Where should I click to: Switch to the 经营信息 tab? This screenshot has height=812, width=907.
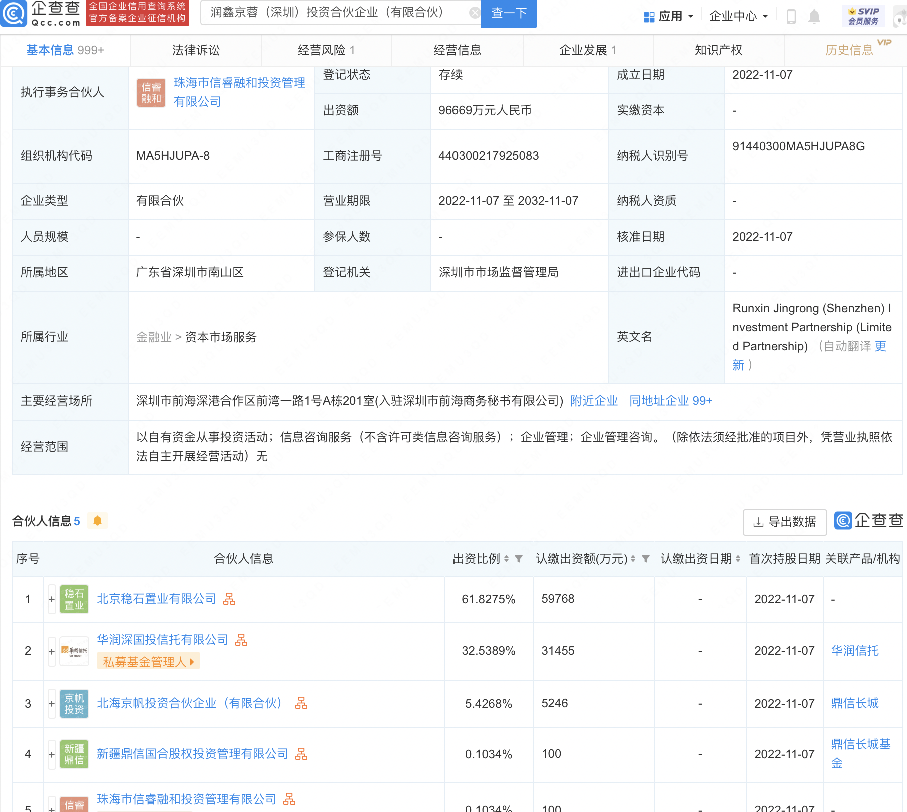pyautogui.click(x=457, y=50)
